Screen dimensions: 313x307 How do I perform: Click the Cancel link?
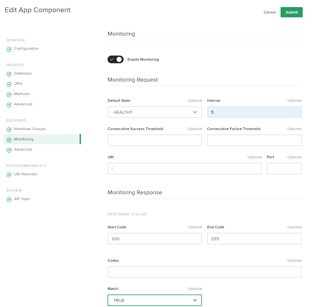(269, 12)
